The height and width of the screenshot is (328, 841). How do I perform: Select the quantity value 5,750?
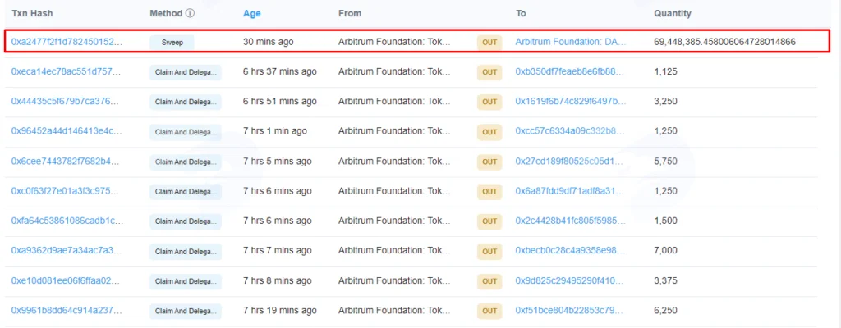665,161
